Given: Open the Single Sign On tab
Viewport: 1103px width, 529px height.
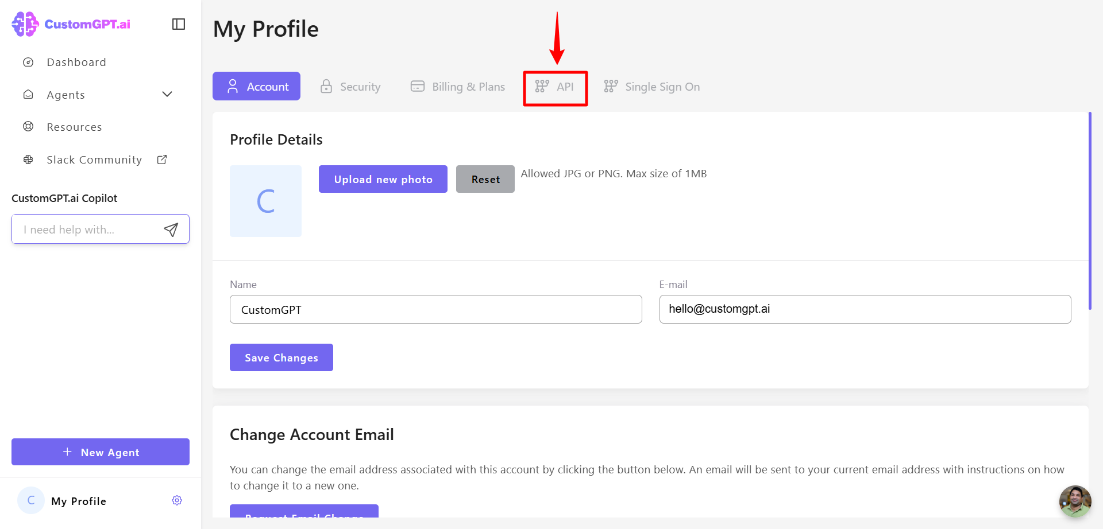Looking at the screenshot, I should tap(652, 86).
